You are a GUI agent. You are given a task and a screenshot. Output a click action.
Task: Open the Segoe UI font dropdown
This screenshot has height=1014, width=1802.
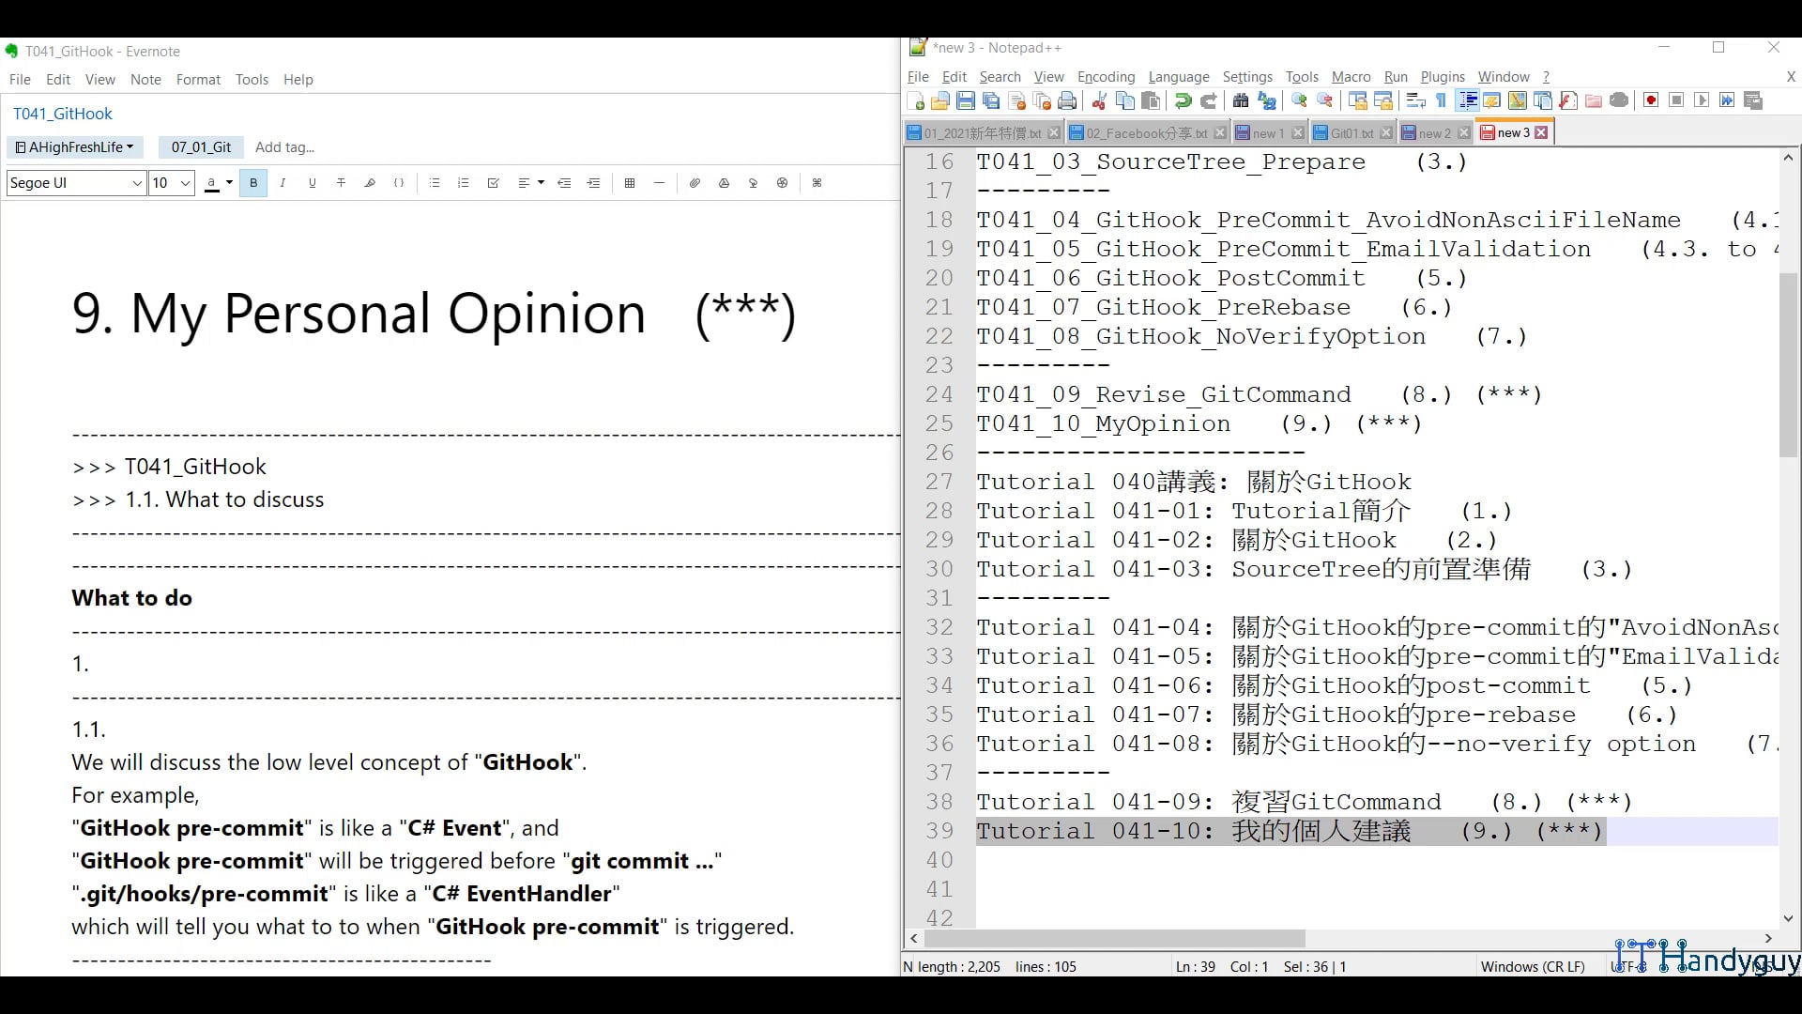(137, 183)
